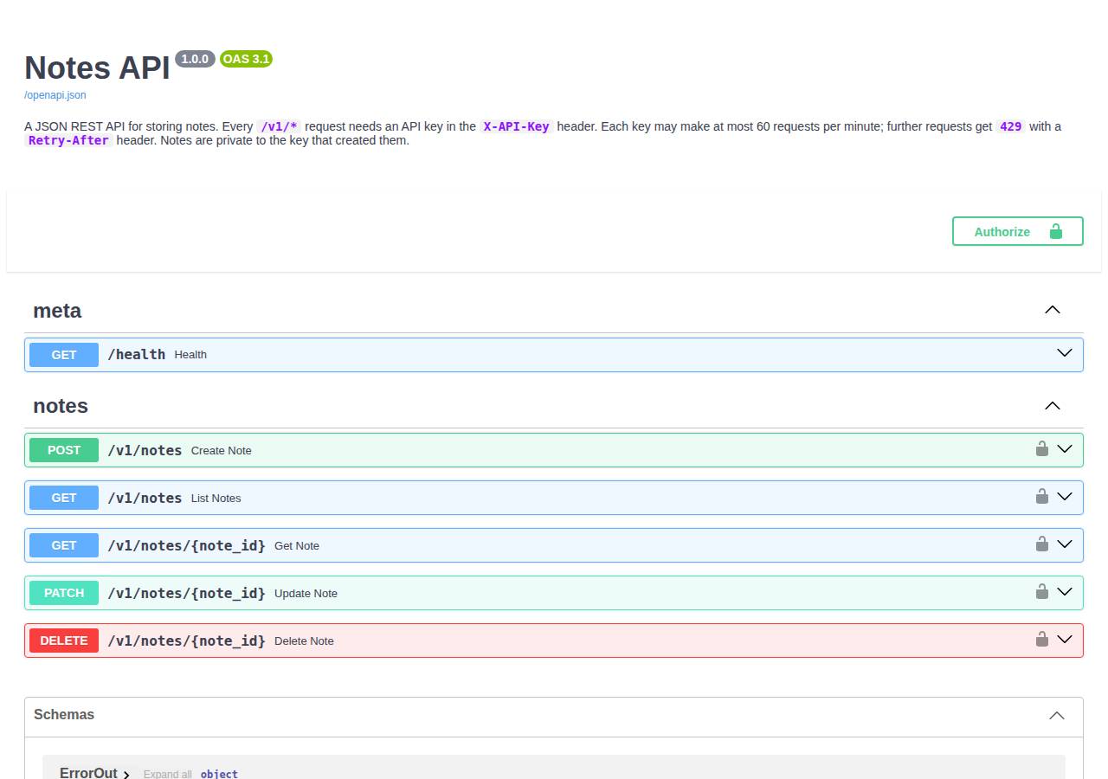
Task: Click the Retry-After code text
Action: coord(68,140)
